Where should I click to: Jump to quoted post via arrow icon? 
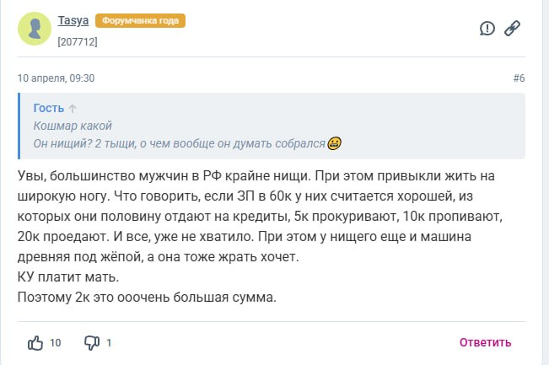(x=73, y=108)
